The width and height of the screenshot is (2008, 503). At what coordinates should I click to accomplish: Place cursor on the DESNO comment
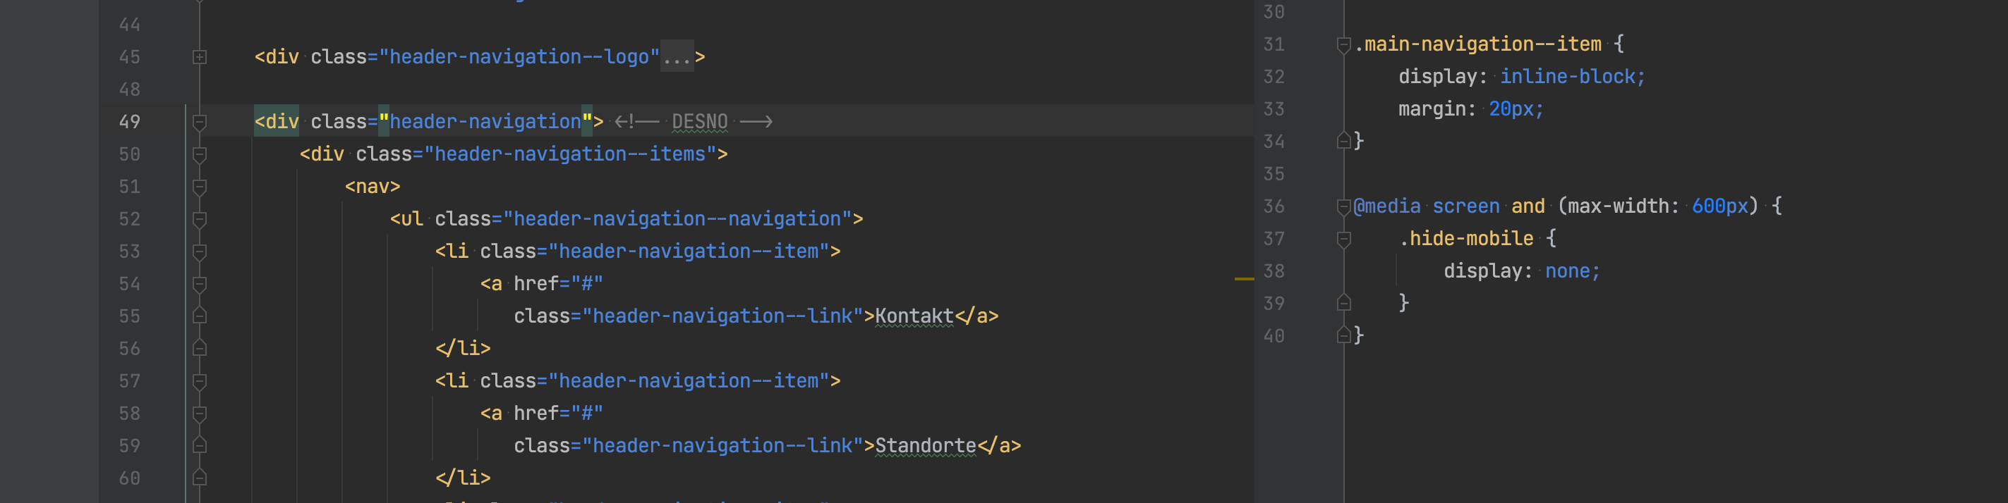tap(698, 123)
